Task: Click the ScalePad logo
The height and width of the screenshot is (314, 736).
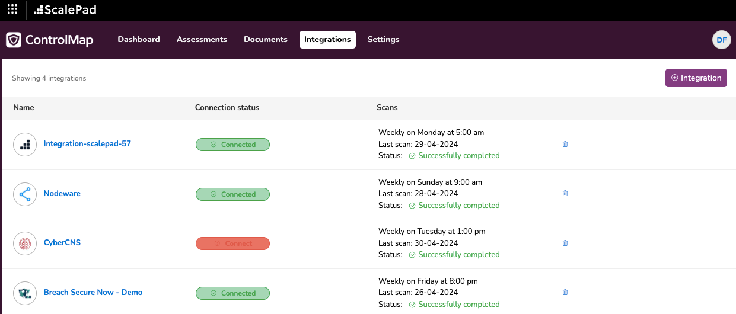Action: (65, 10)
